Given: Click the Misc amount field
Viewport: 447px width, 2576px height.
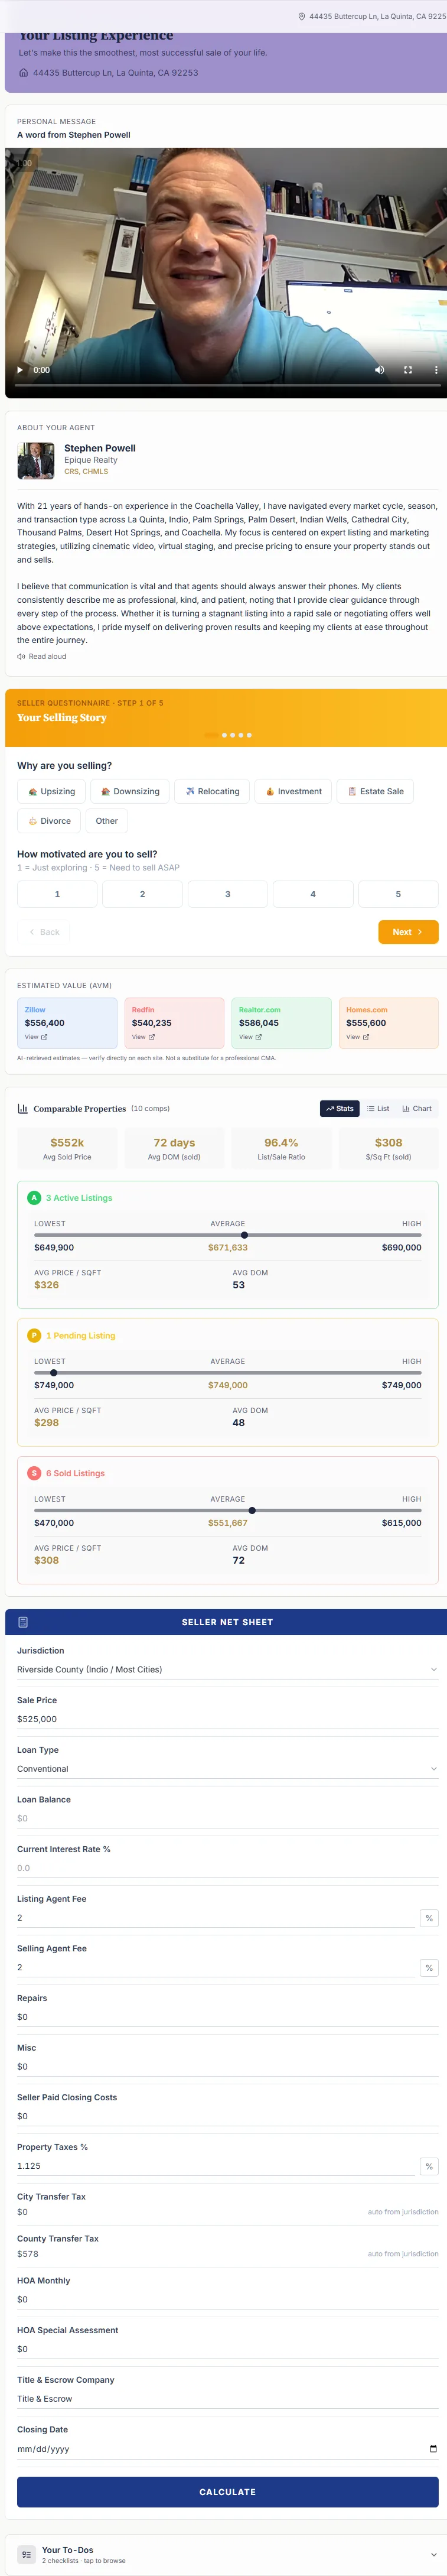Looking at the screenshot, I should [228, 2066].
